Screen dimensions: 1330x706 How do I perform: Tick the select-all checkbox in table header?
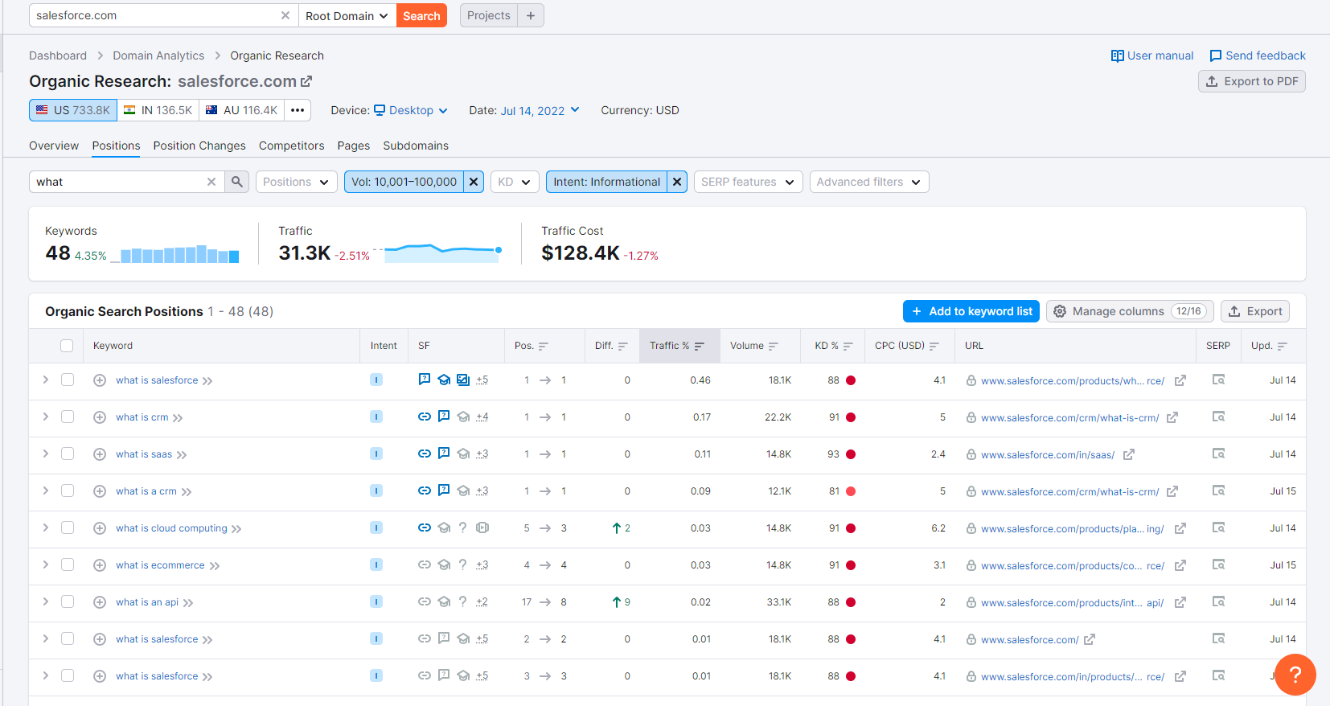pyautogui.click(x=67, y=346)
